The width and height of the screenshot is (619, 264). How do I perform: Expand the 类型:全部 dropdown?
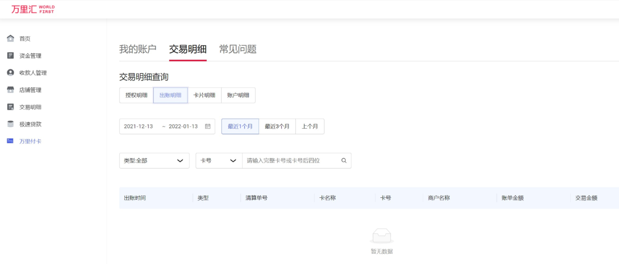coord(154,161)
